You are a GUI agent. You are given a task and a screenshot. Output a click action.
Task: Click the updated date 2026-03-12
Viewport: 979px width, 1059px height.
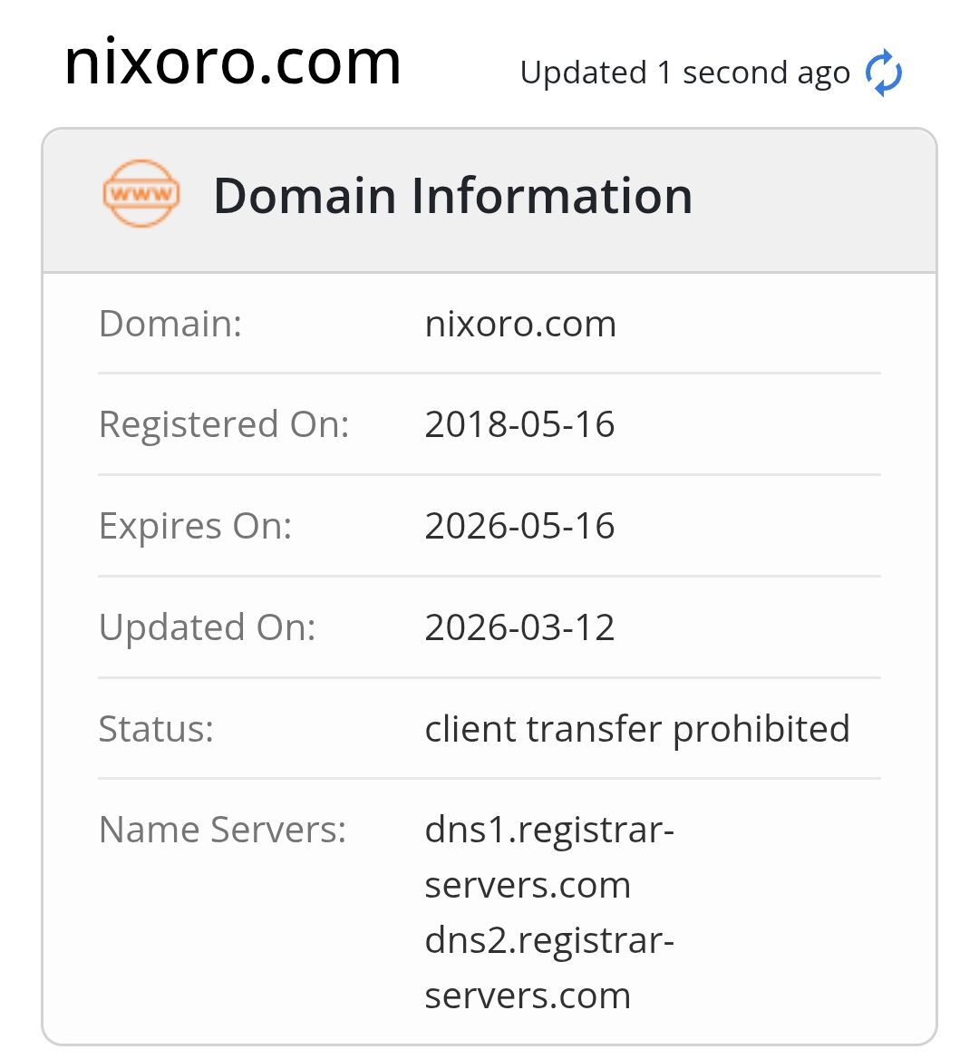point(519,627)
